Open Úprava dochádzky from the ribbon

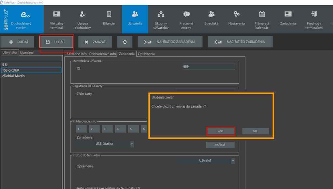(83, 19)
